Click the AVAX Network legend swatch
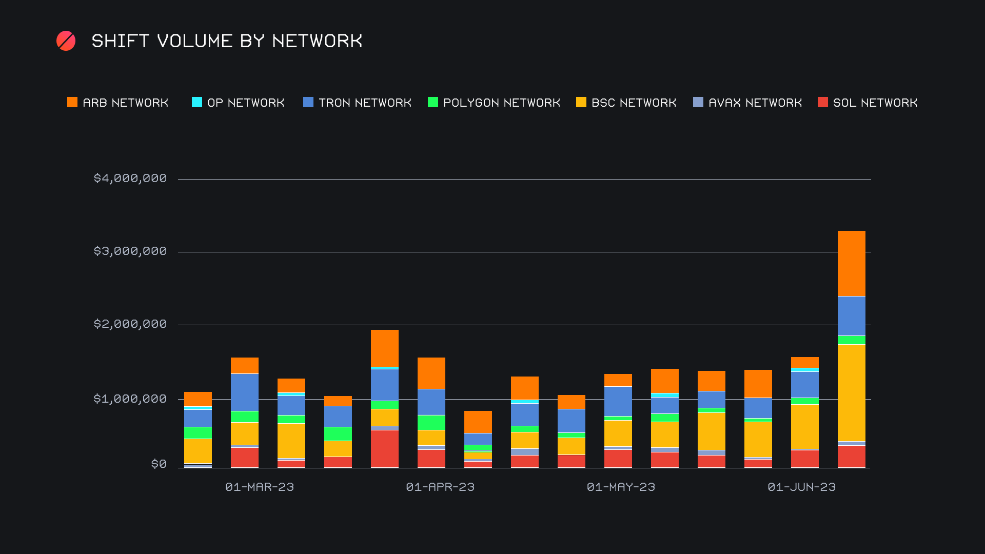Viewport: 985px width, 554px height. 698,103
